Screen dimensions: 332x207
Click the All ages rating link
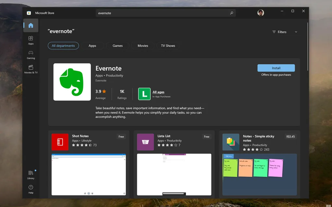pyautogui.click(x=158, y=92)
